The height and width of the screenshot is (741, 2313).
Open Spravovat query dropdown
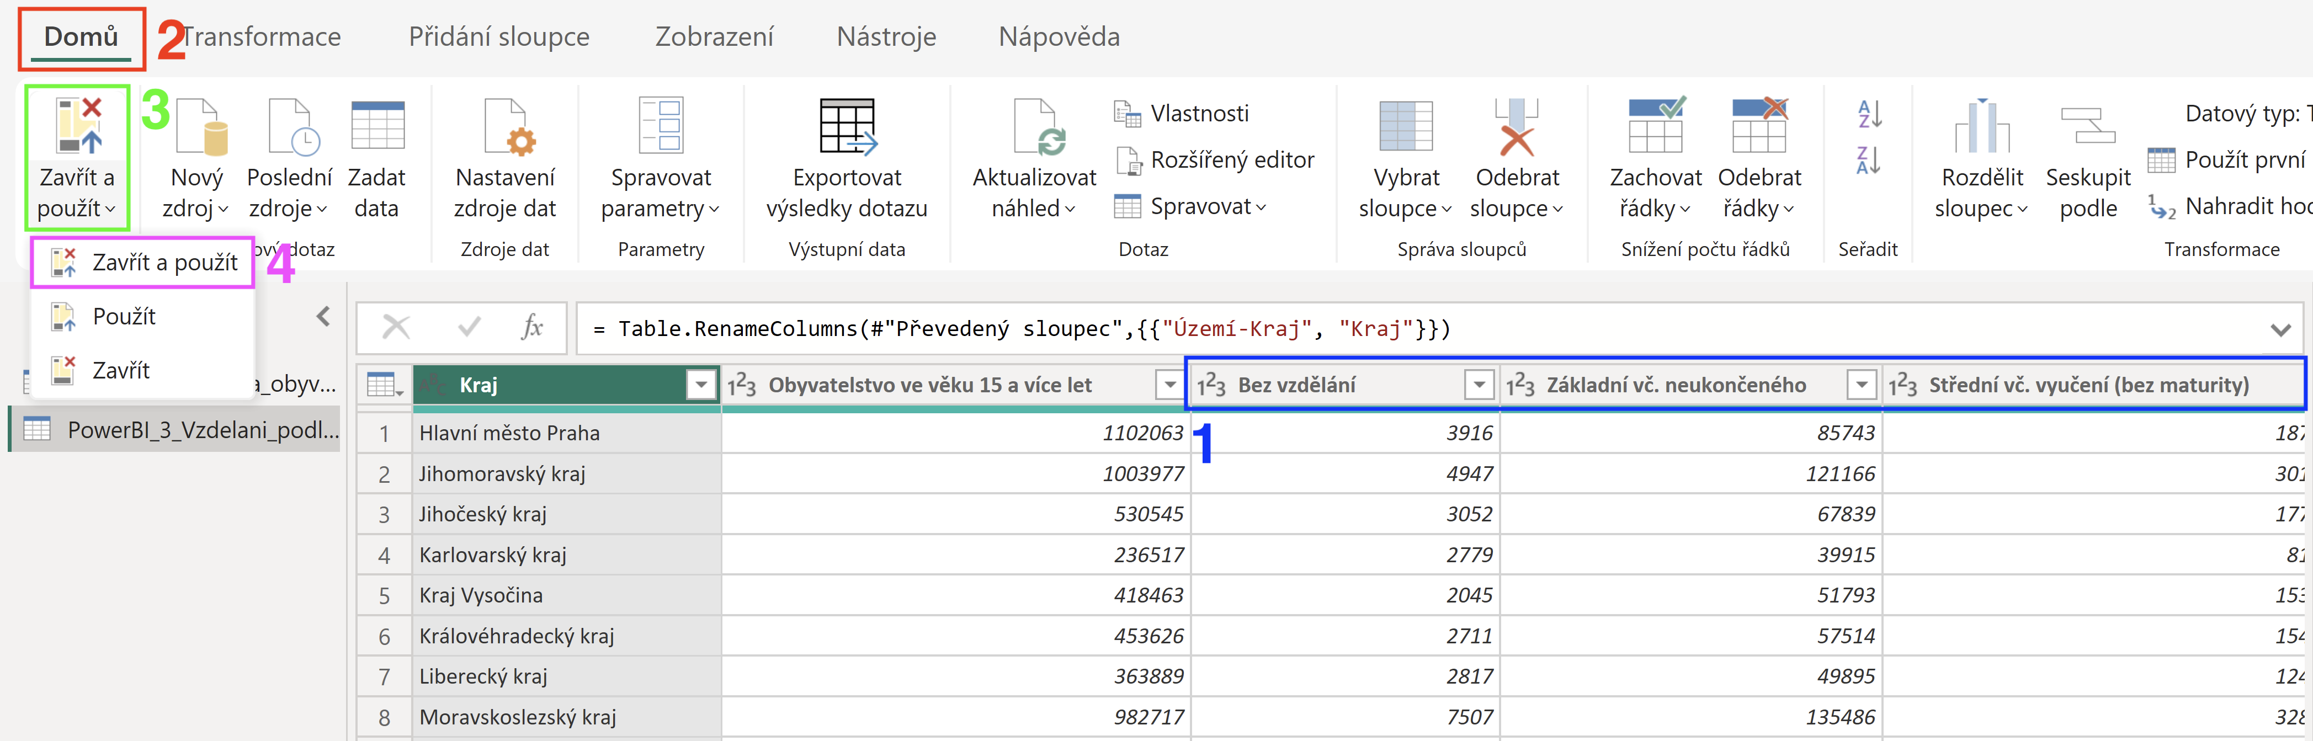point(1190,206)
